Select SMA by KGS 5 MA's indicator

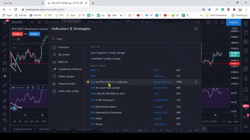109,82
